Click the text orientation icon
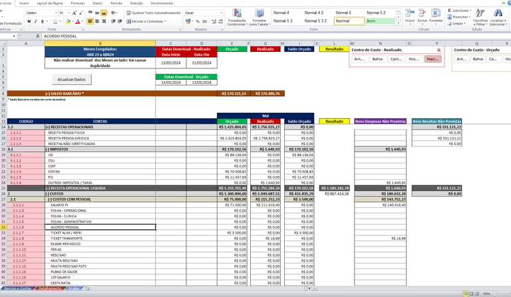Viewport: 511px width, 297px height. pos(114,13)
